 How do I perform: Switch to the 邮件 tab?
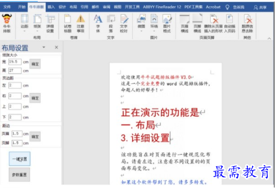(x=95, y=7)
